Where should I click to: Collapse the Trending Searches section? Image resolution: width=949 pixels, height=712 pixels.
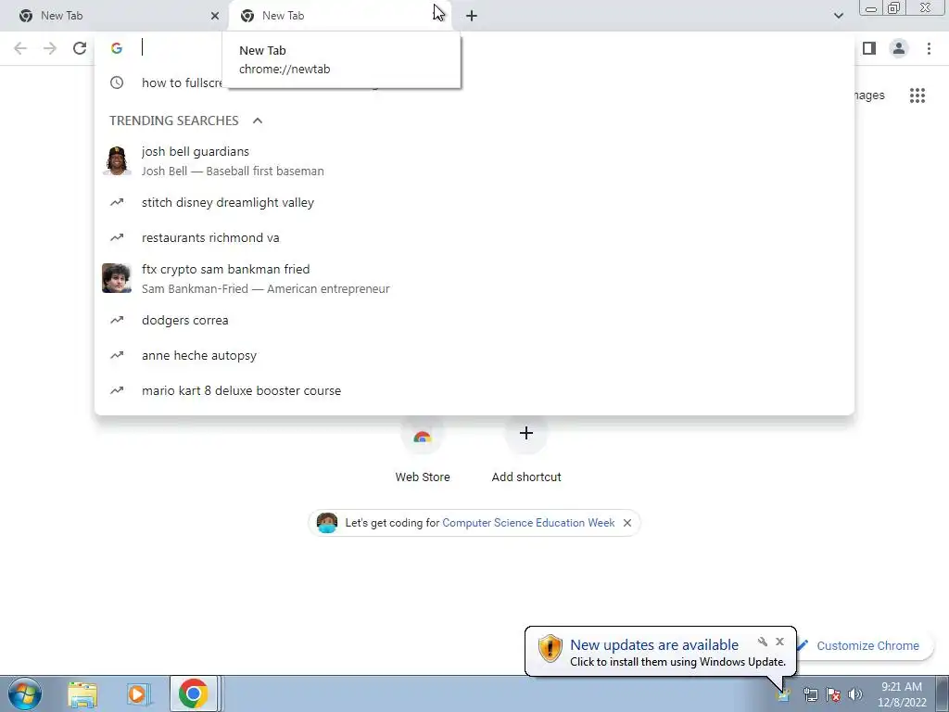(258, 121)
